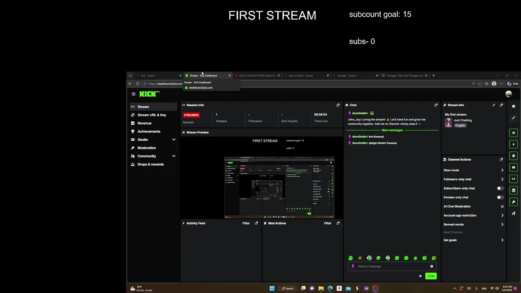Image resolution: width=521 pixels, height=293 pixels.
Task: Open the emoji picker in message box
Action: pos(431,267)
